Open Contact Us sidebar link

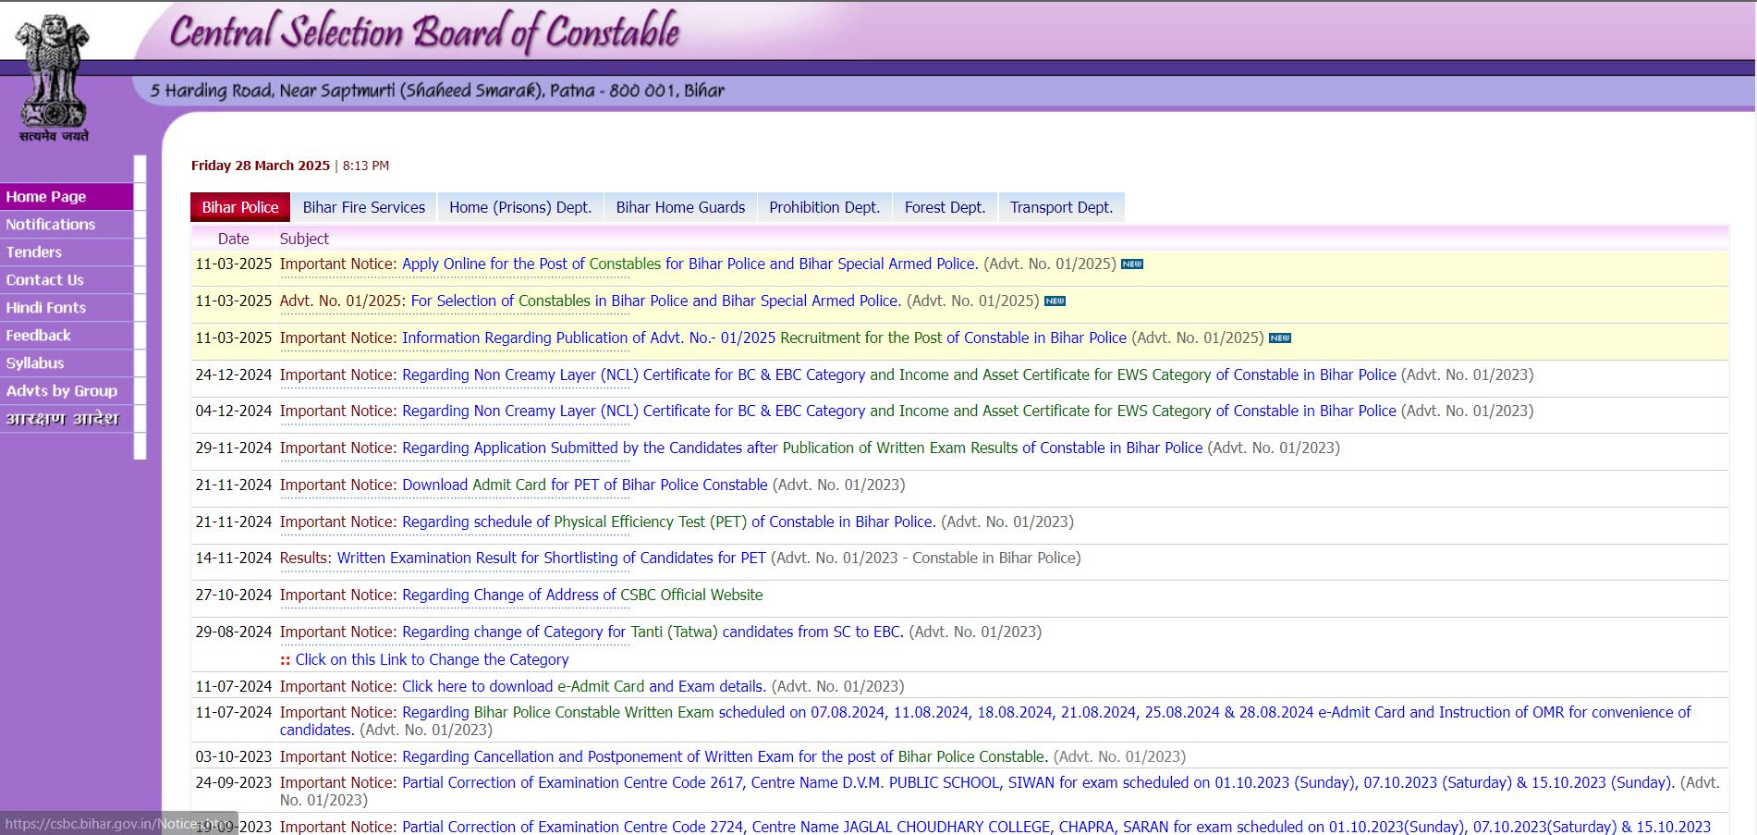67,280
